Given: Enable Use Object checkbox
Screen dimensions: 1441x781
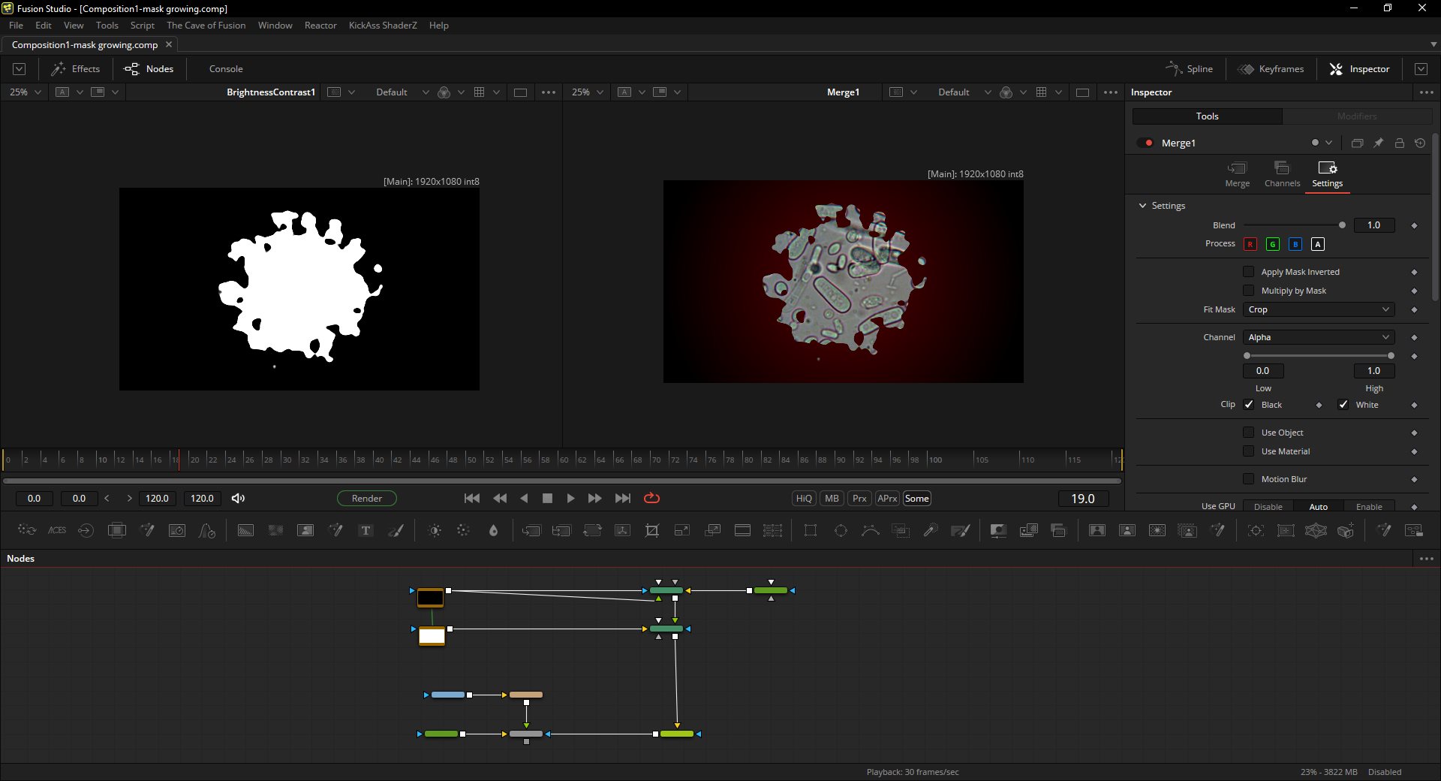Looking at the screenshot, I should 1249,433.
